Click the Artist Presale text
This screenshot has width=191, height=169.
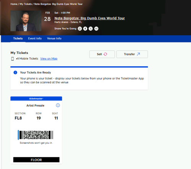(x=36, y=106)
